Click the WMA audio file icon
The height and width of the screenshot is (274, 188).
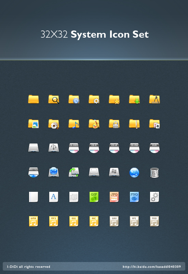click(33, 221)
